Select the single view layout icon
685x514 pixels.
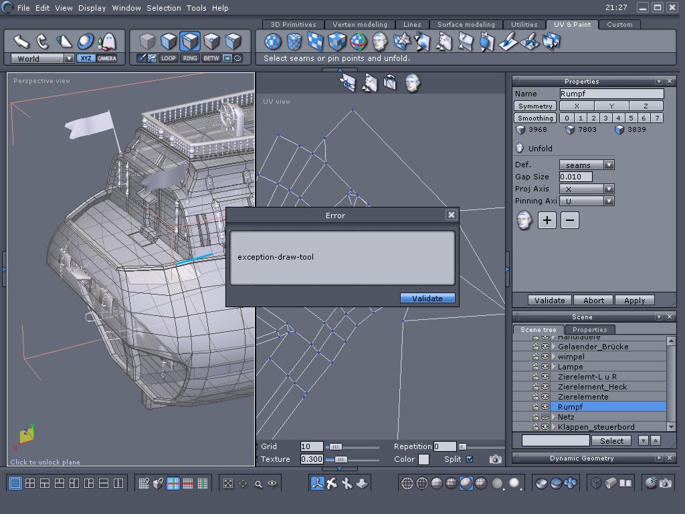(x=15, y=483)
